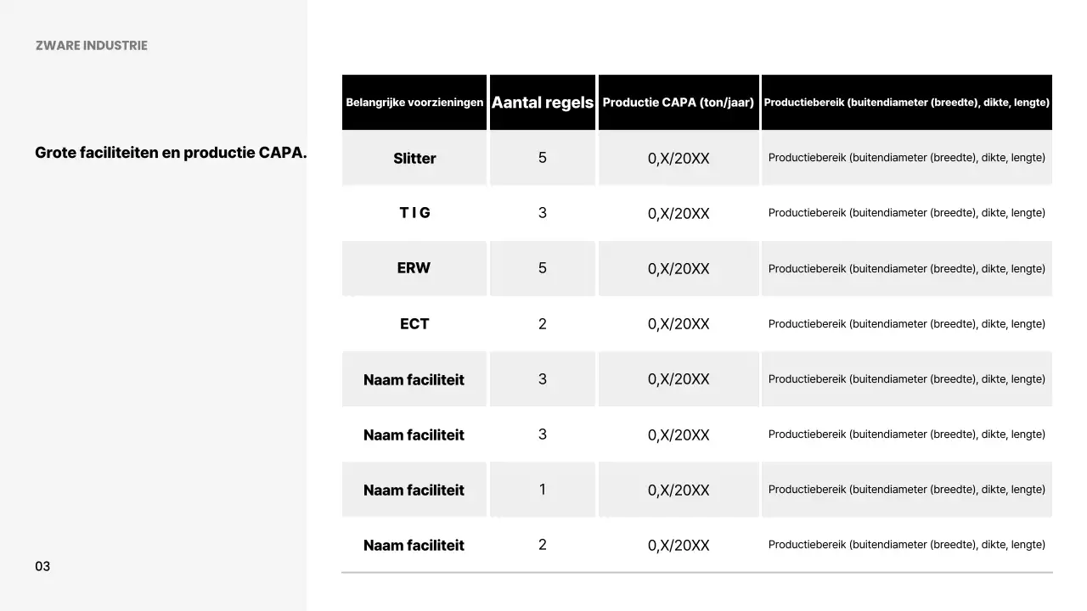Screen dimensions: 1087x611
Task: Select the Productiebereik cell in Slitter row
Action: tap(906, 158)
